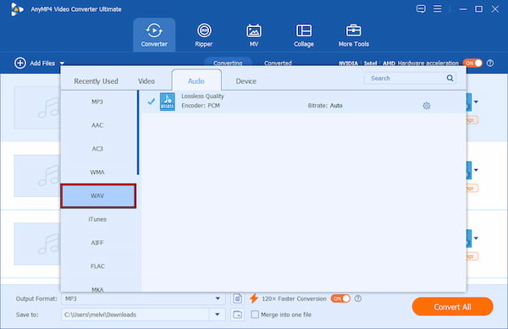Choose WMA in format list

[x=97, y=173]
